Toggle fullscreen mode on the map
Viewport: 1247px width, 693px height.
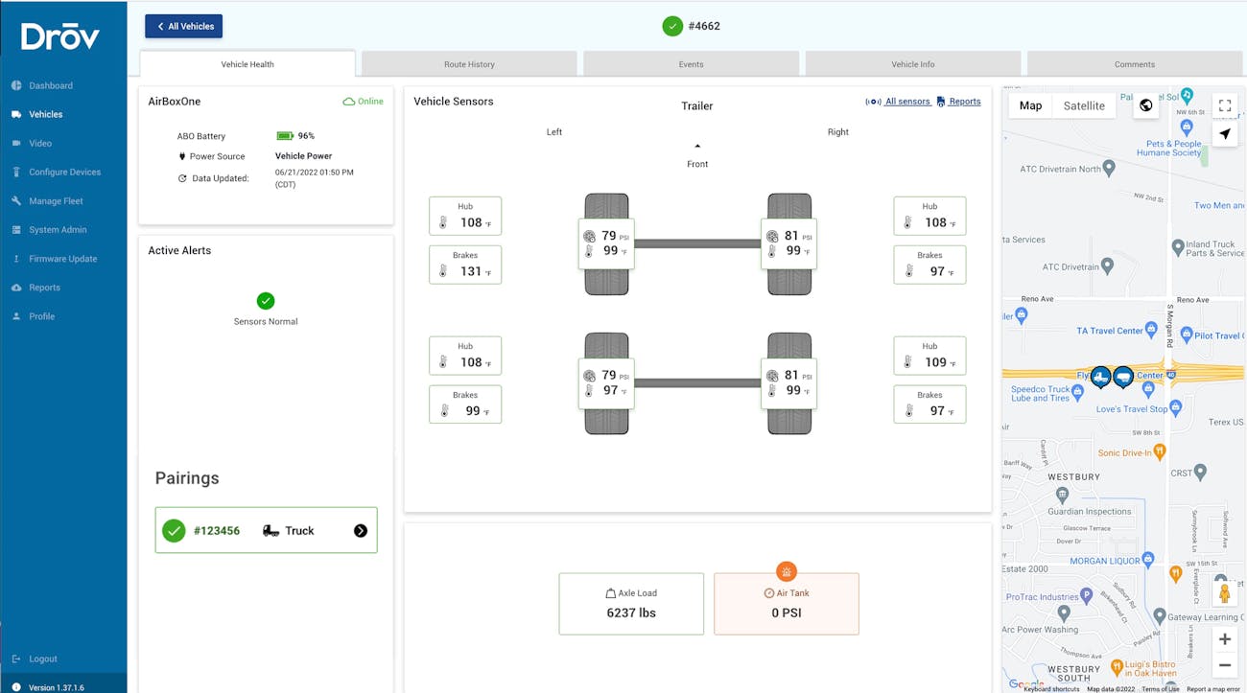point(1224,105)
